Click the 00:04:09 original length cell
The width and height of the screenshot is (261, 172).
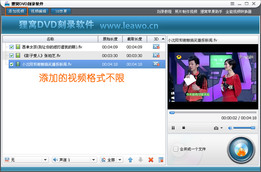(110, 47)
